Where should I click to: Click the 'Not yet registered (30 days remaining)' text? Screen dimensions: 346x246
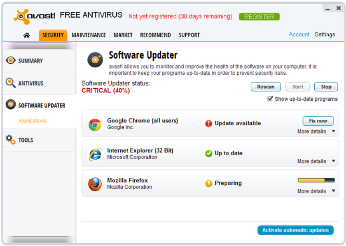[x=180, y=16]
